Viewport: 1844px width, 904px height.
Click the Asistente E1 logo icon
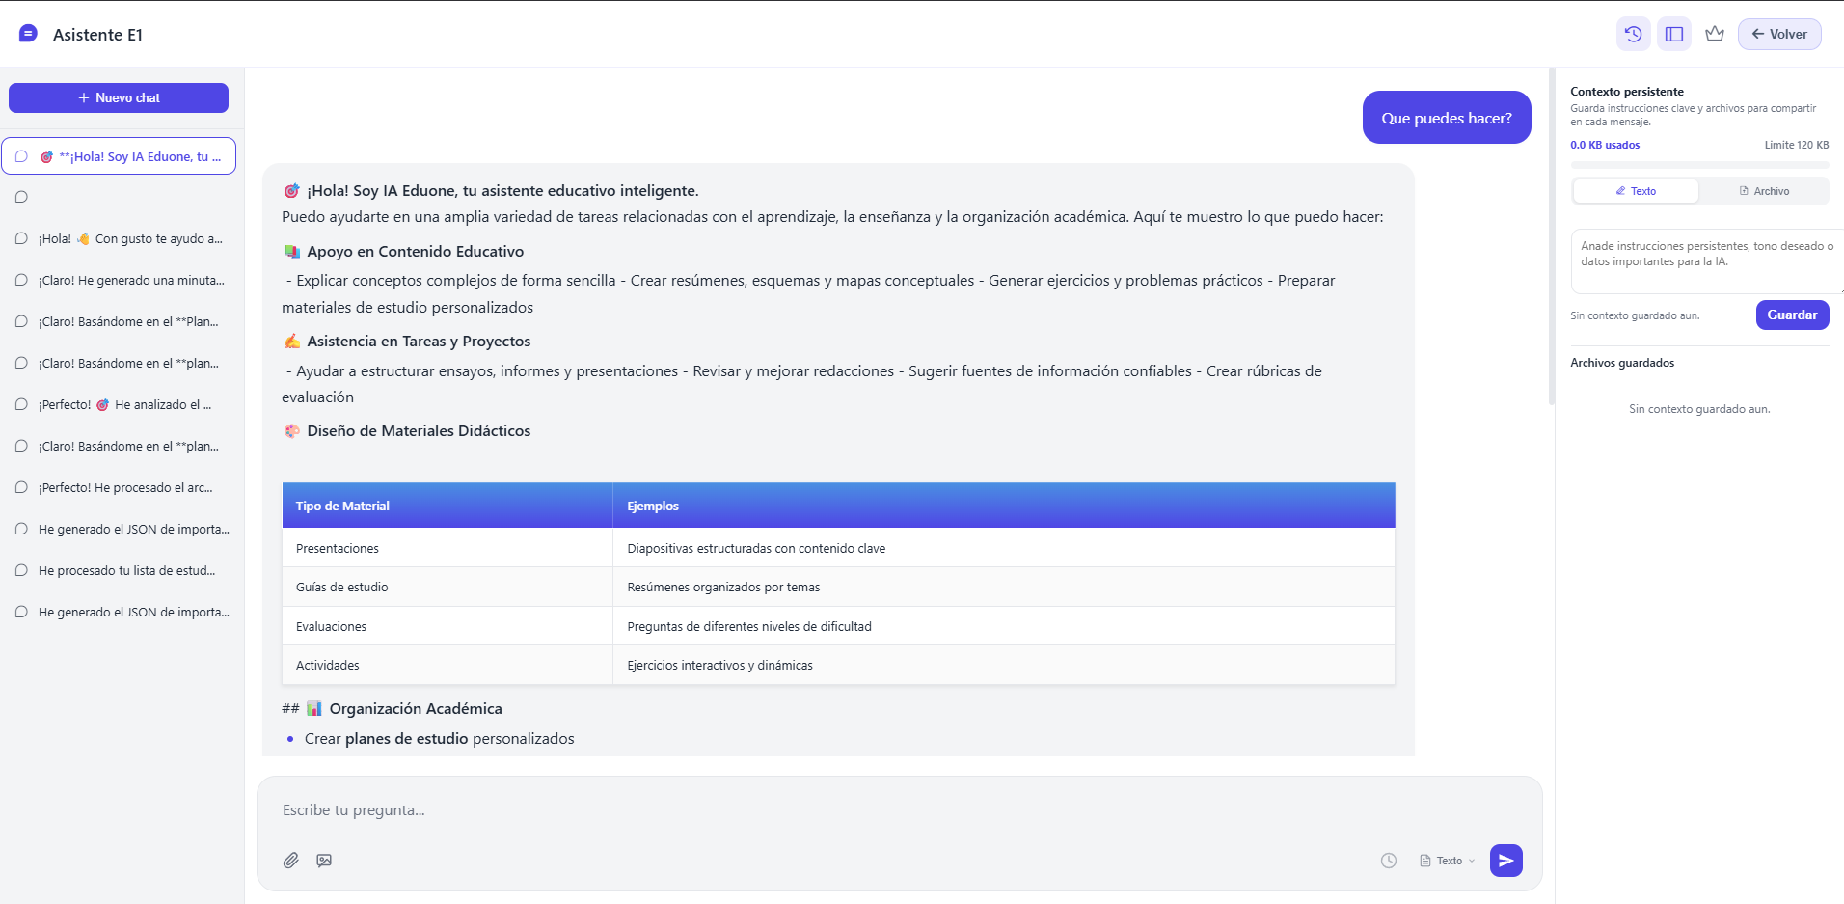[x=28, y=34]
